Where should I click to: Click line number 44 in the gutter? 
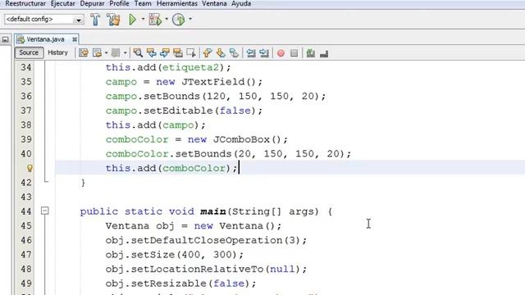coord(26,211)
